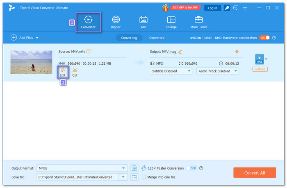Turn off Hardware acceleration switch

click(264, 38)
